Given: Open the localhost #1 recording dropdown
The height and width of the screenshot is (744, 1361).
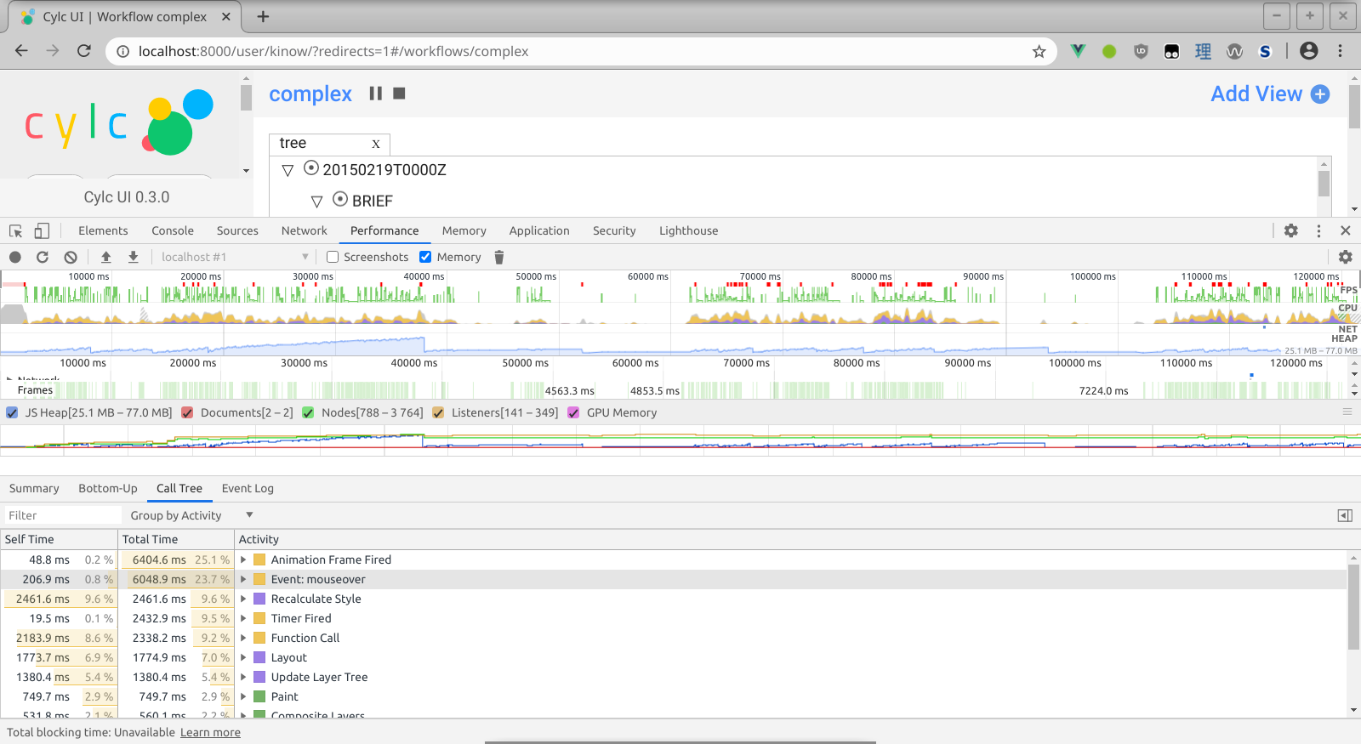Looking at the screenshot, I should 234,257.
